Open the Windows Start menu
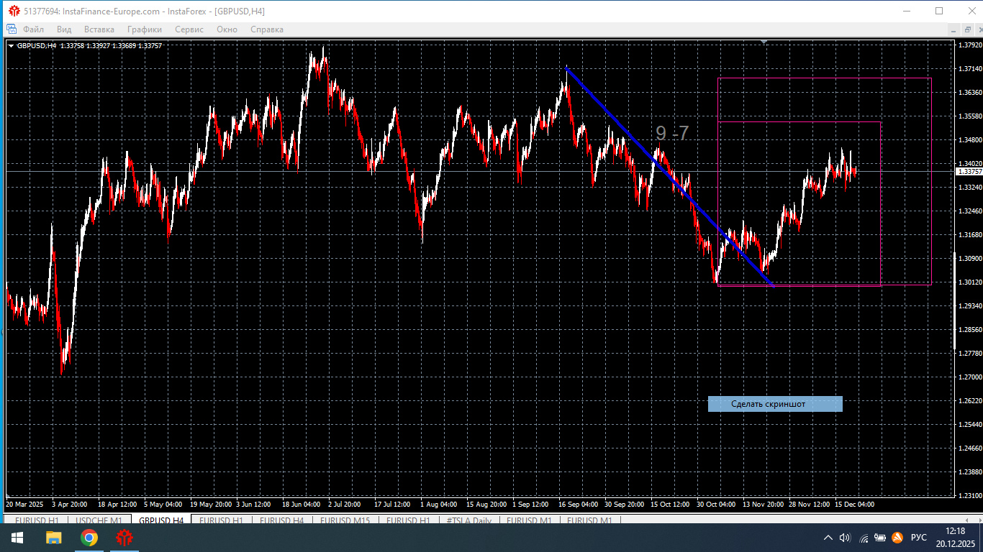This screenshot has width=983, height=552. point(17,538)
